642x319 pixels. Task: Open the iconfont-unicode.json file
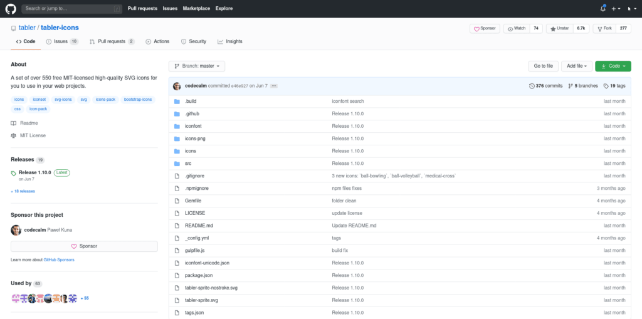click(x=207, y=263)
